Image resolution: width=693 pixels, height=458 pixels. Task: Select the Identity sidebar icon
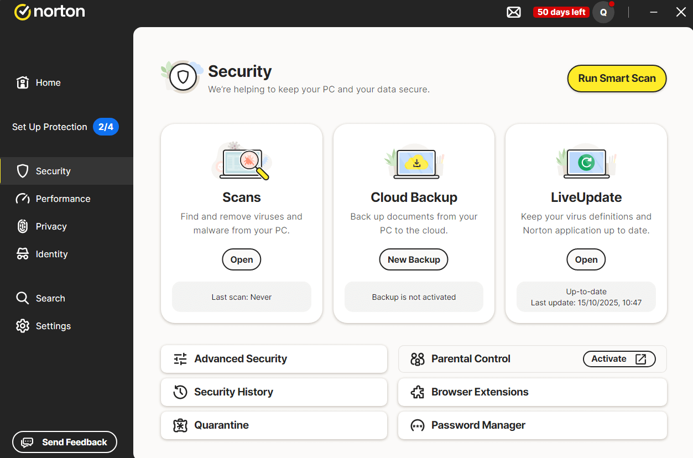pyautogui.click(x=23, y=254)
